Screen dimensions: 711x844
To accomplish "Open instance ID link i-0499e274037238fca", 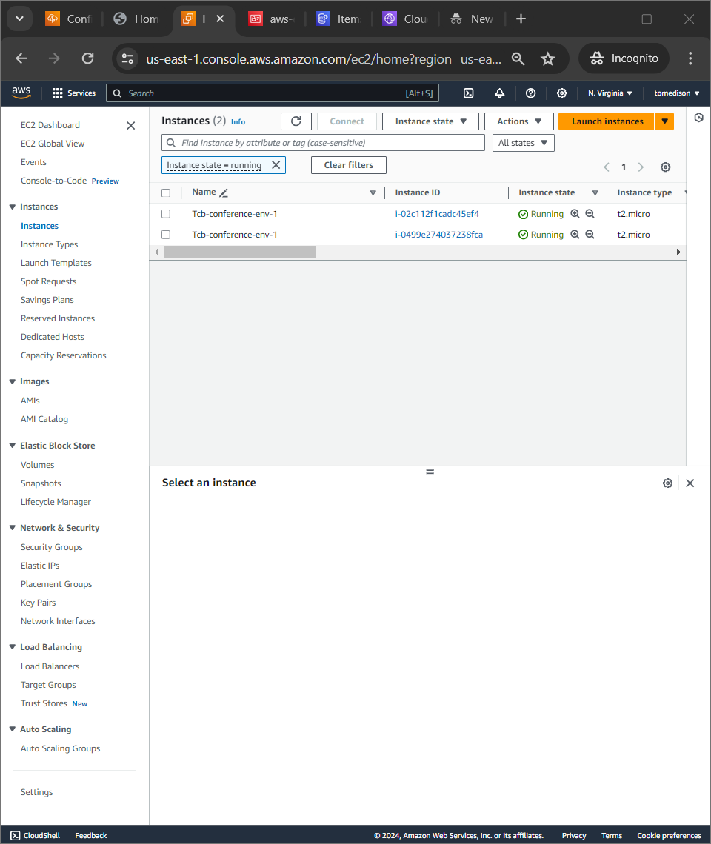I will [439, 234].
